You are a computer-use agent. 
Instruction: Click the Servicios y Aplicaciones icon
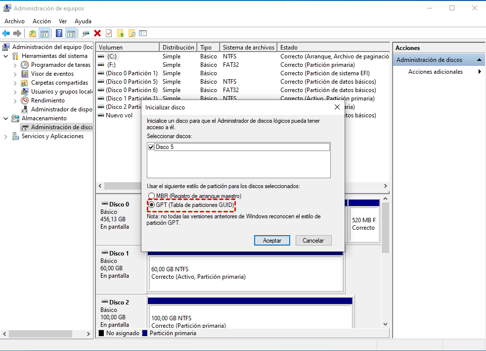[15, 136]
